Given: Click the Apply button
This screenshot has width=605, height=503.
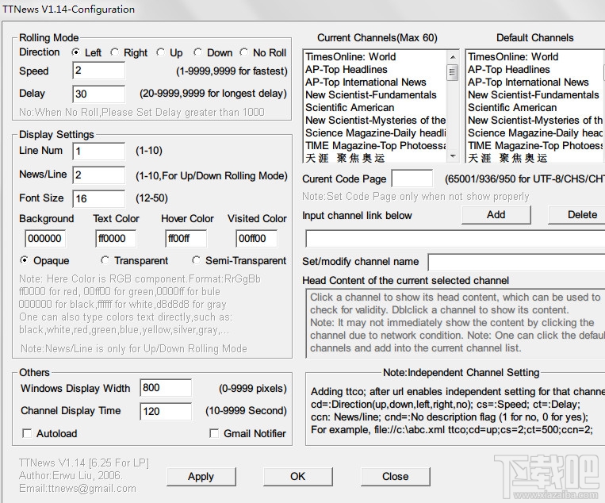Looking at the screenshot, I should tap(201, 476).
